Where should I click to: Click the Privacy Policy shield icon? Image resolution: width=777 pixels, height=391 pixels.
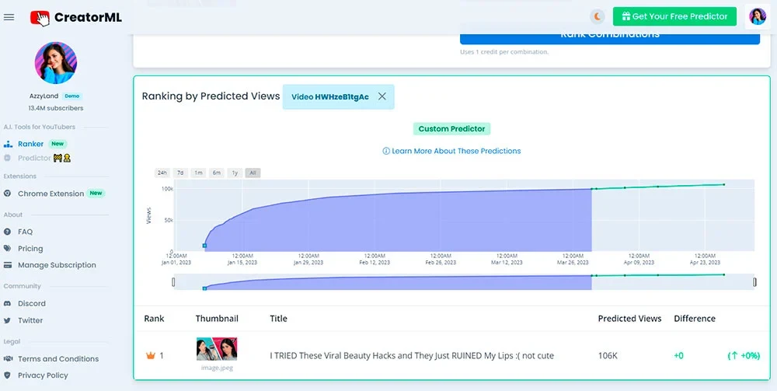click(x=8, y=375)
